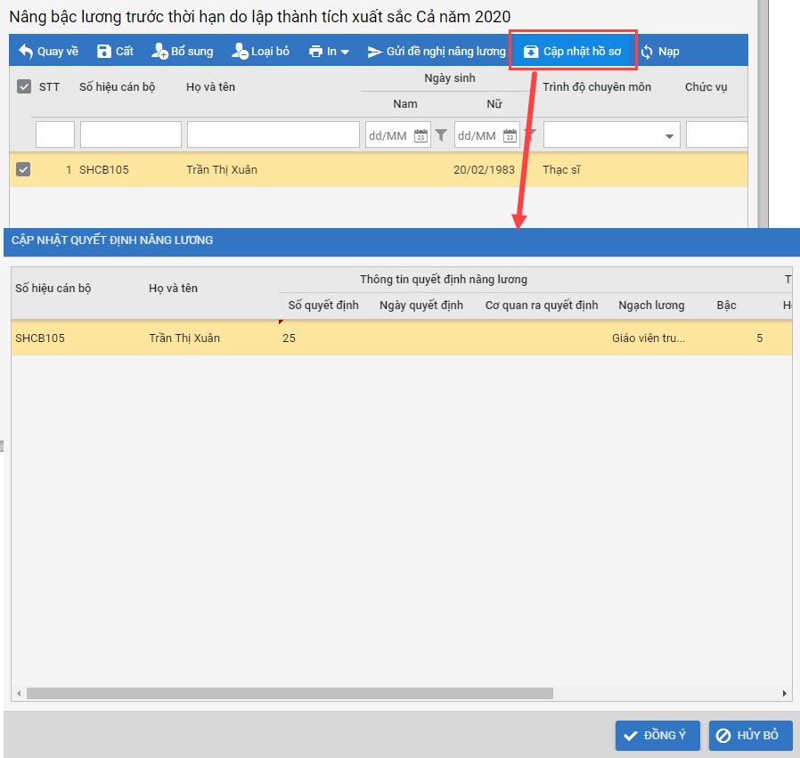
Task: Click filter funnel beside Nam date field
Action: point(441,135)
